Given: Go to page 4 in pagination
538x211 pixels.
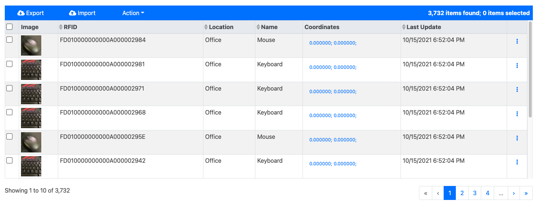Looking at the screenshot, I should click(488, 193).
